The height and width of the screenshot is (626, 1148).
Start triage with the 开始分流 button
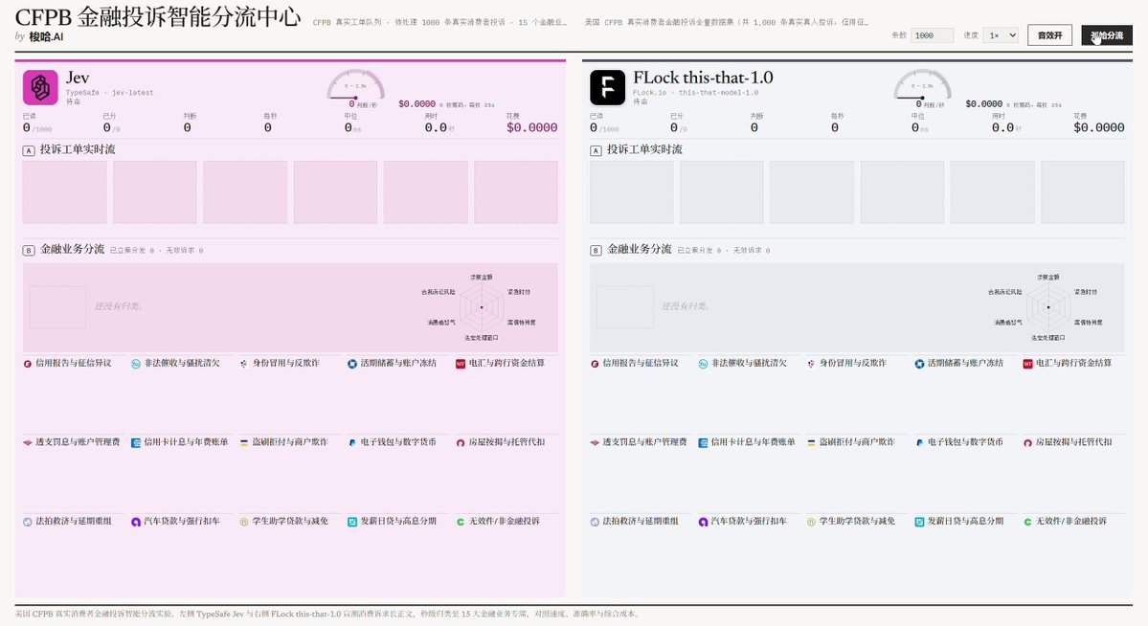coord(1107,35)
